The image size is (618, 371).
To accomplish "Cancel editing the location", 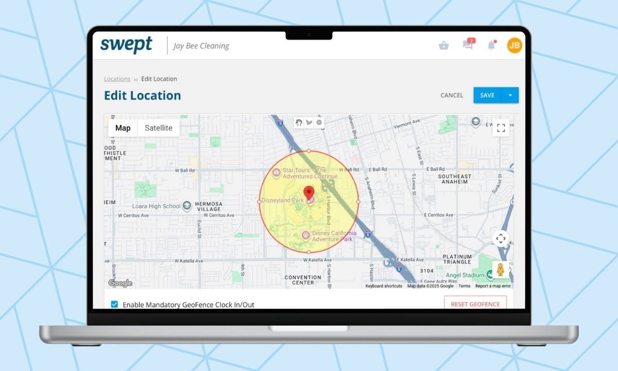I will pyautogui.click(x=452, y=95).
